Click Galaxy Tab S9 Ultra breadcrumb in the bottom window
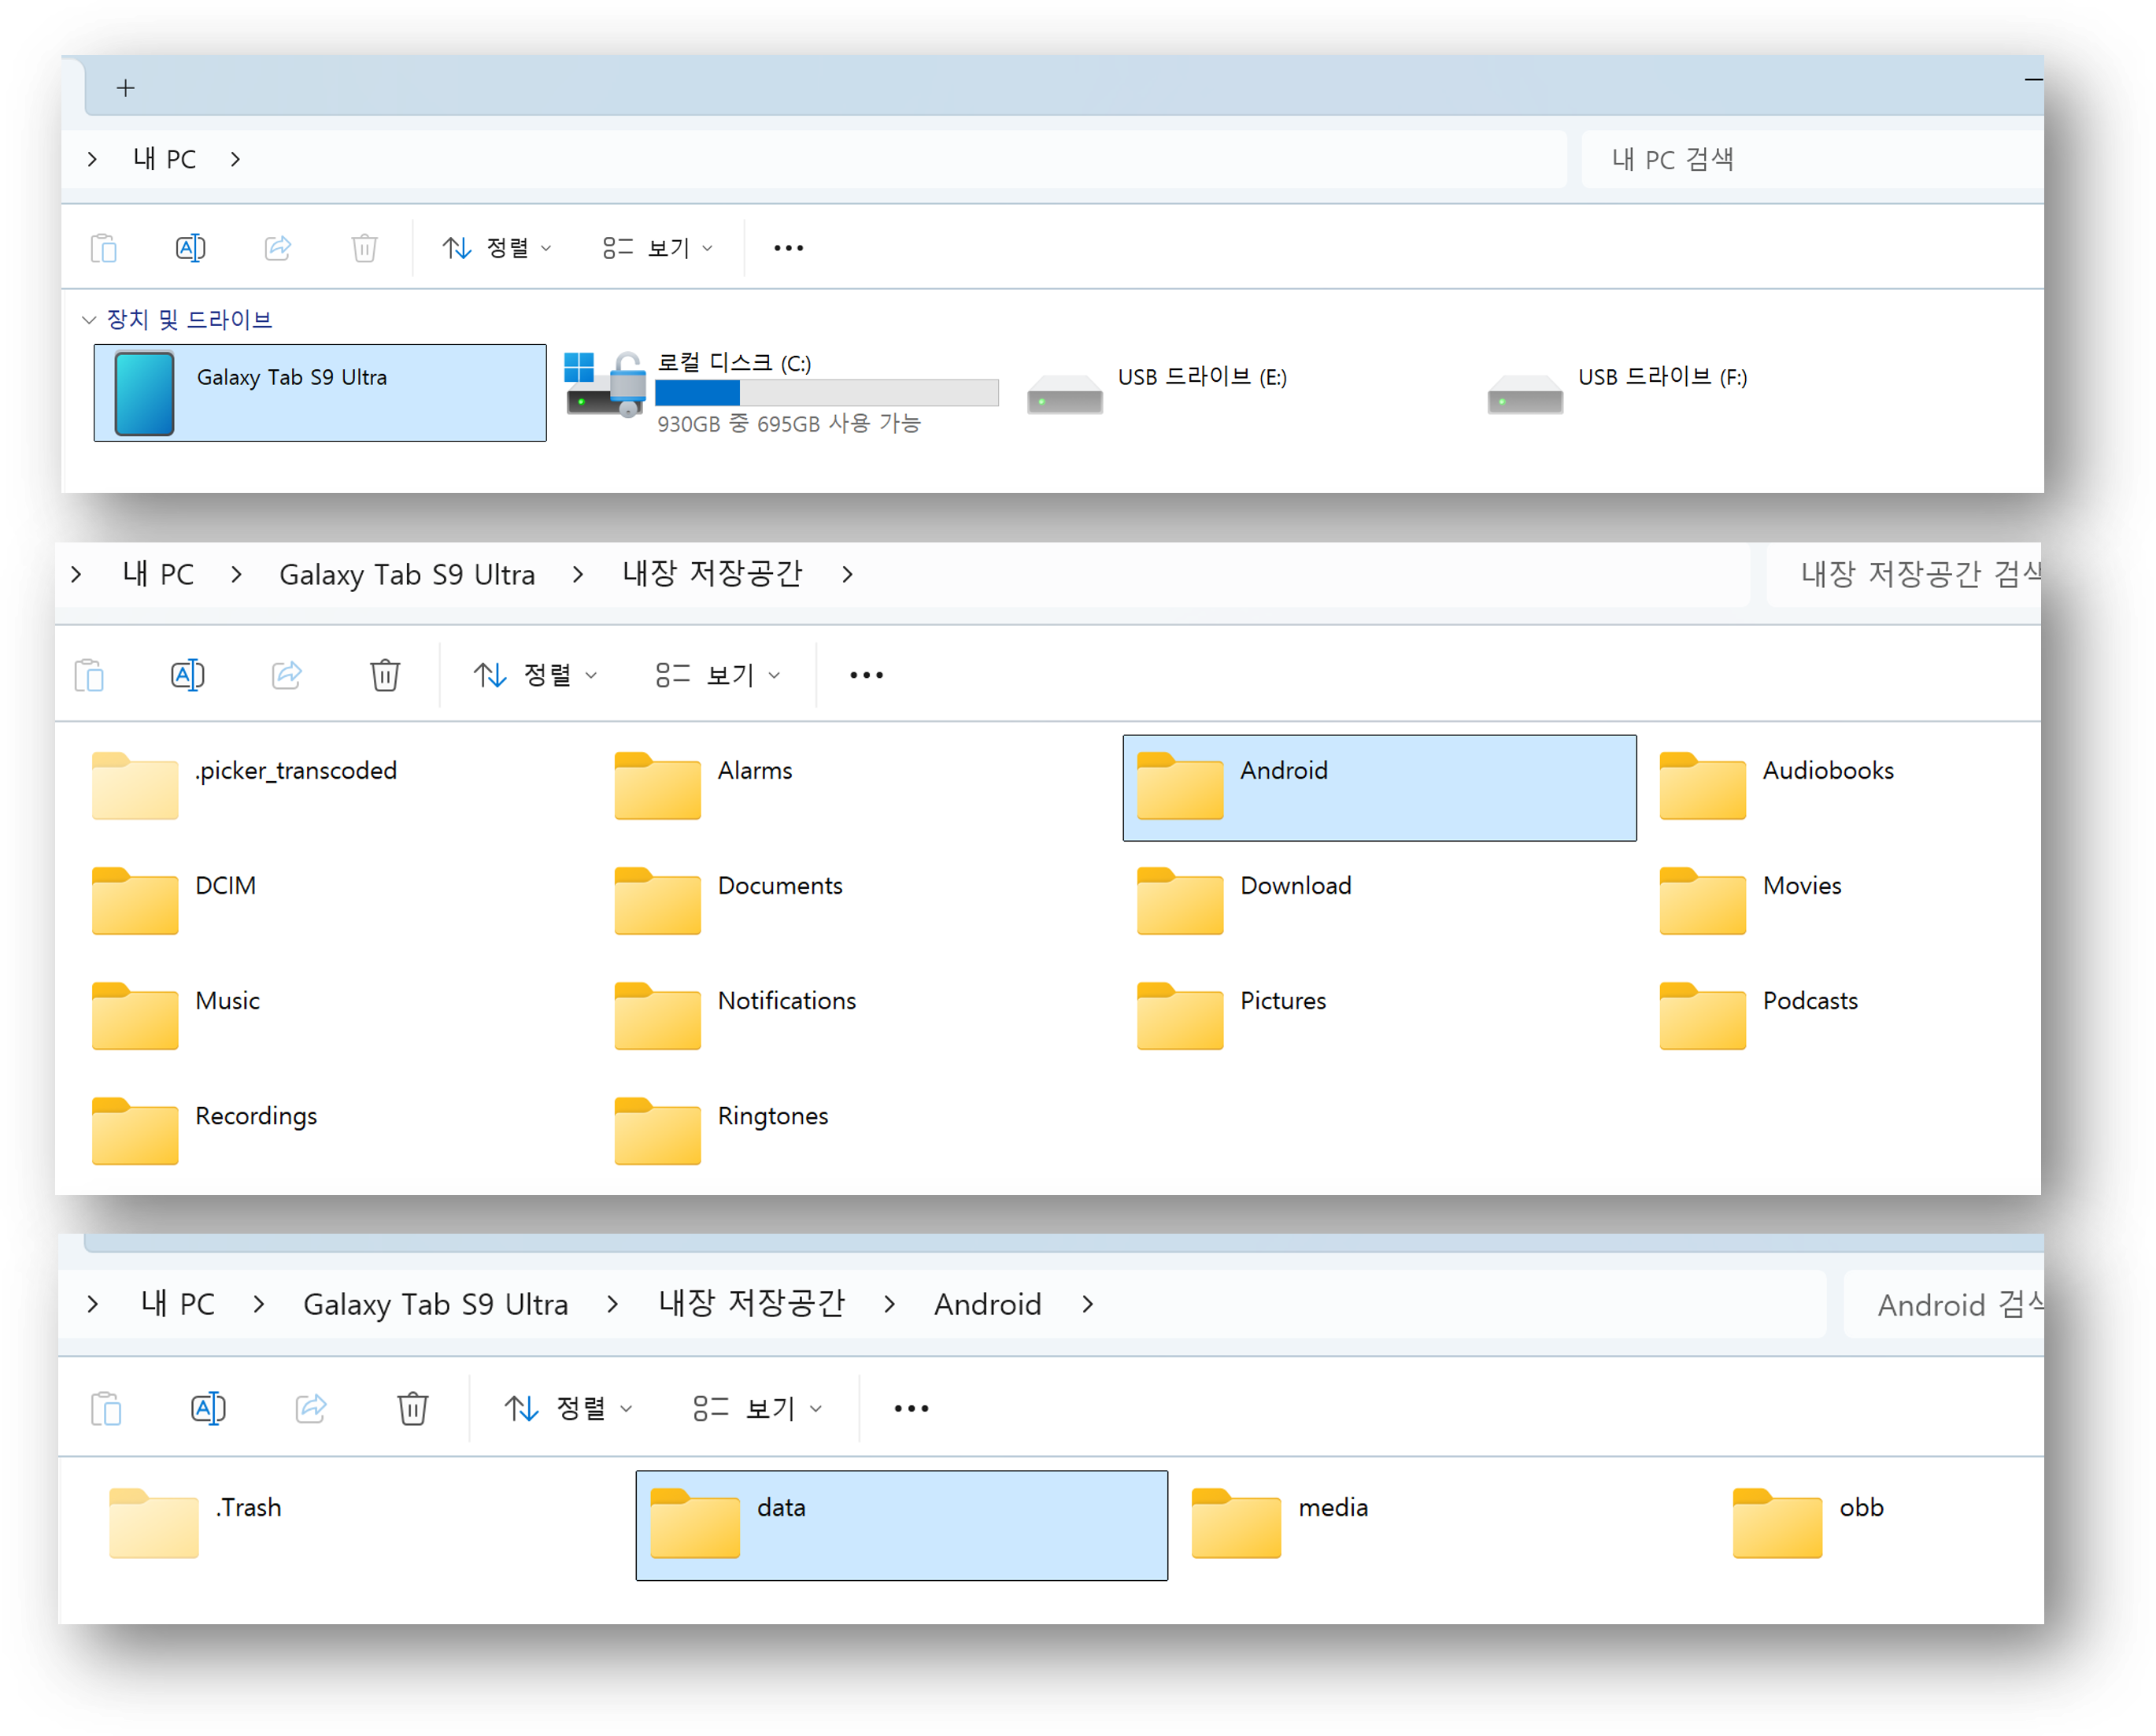 tap(436, 1305)
